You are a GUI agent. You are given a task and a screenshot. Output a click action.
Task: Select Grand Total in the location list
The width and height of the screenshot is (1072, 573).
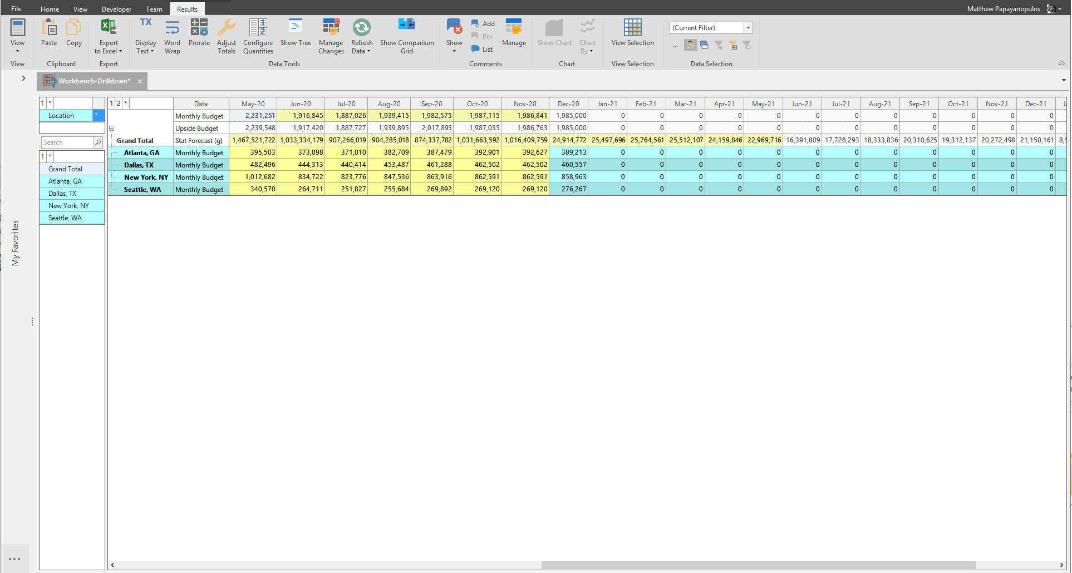72,169
